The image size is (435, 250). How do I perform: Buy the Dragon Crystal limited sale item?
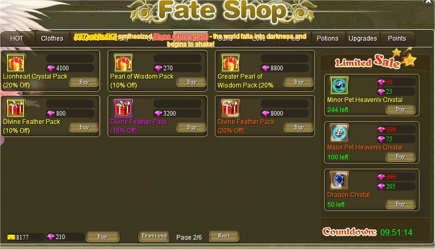(x=400, y=204)
